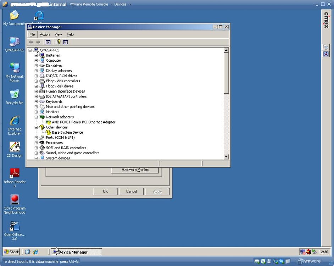
Task: Click the scroll up arrow in device tree
Action: 226,50
